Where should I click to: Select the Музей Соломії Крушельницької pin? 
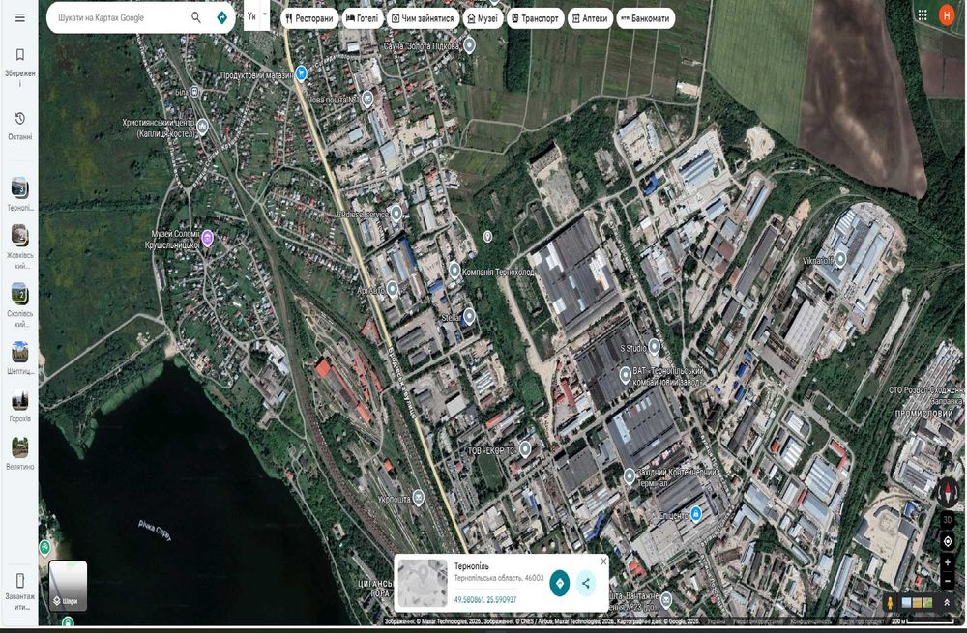tap(207, 238)
